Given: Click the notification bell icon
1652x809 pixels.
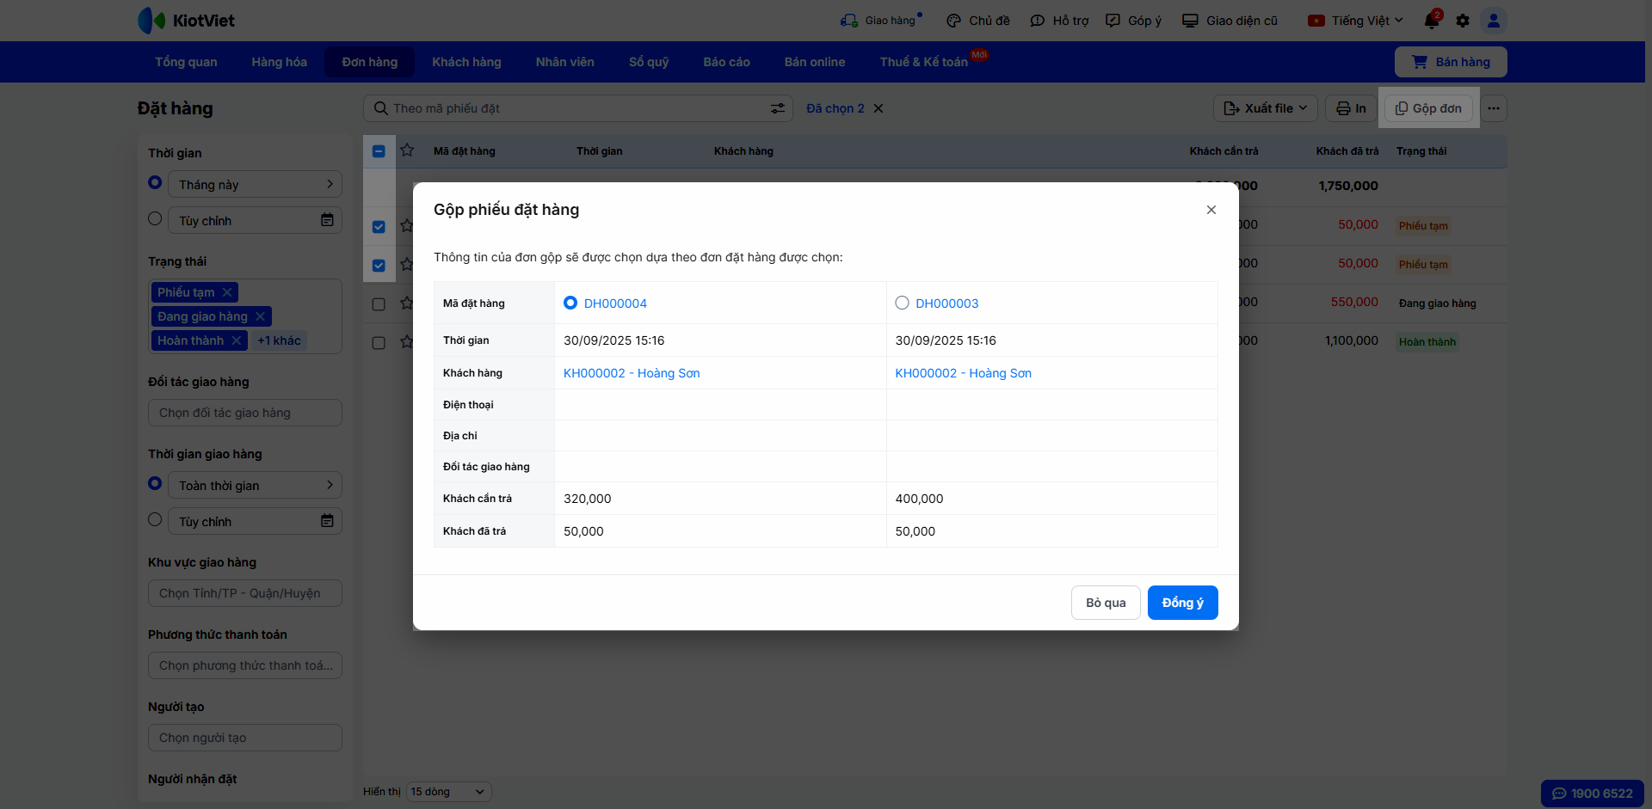Looking at the screenshot, I should coord(1431,21).
